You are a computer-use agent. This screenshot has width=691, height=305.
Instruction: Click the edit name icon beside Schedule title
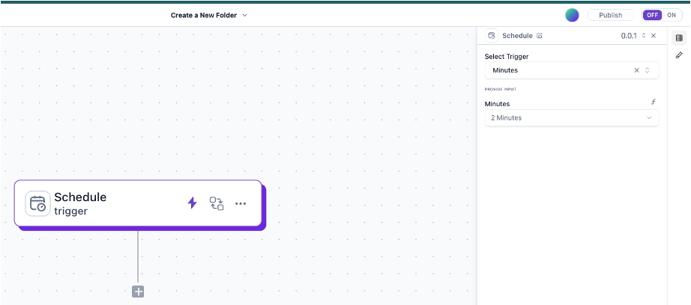540,36
